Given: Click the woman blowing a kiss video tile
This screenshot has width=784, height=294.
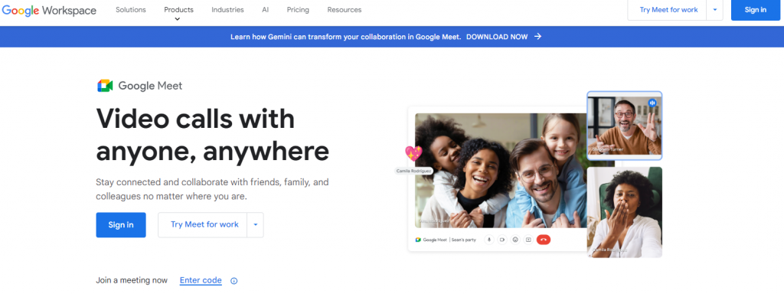Looking at the screenshot, I should 625,212.
